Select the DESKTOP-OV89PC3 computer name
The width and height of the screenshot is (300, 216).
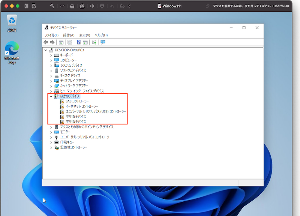[x=69, y=50]
